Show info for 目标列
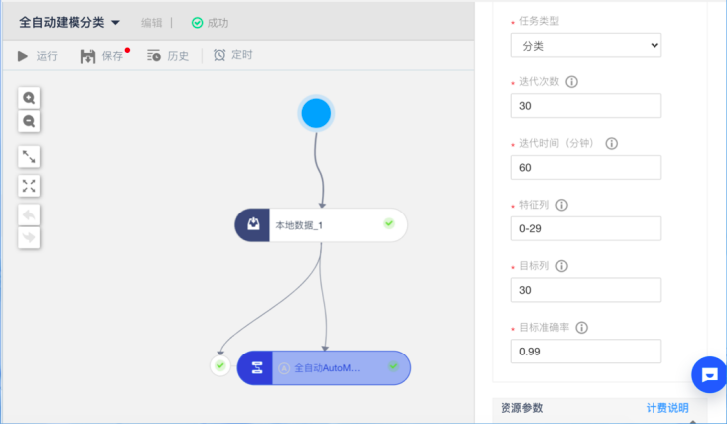727x425 pixels. 561,266
